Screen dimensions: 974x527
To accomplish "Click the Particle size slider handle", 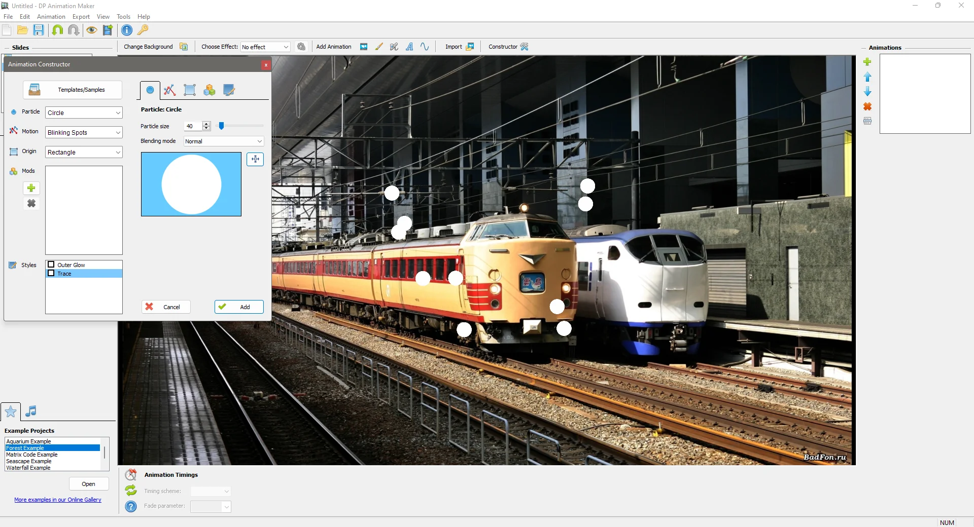I will (221, 126).
